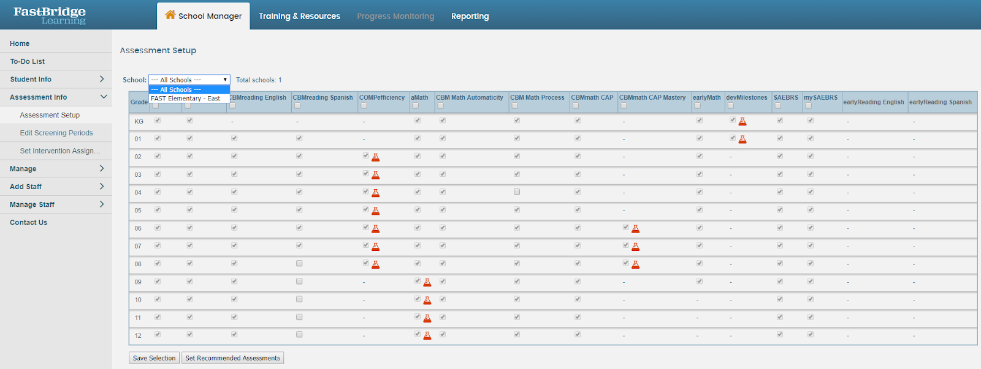Expand the Manage sidebar section chevron
981x369 pixels.
(x=102, y=168)
